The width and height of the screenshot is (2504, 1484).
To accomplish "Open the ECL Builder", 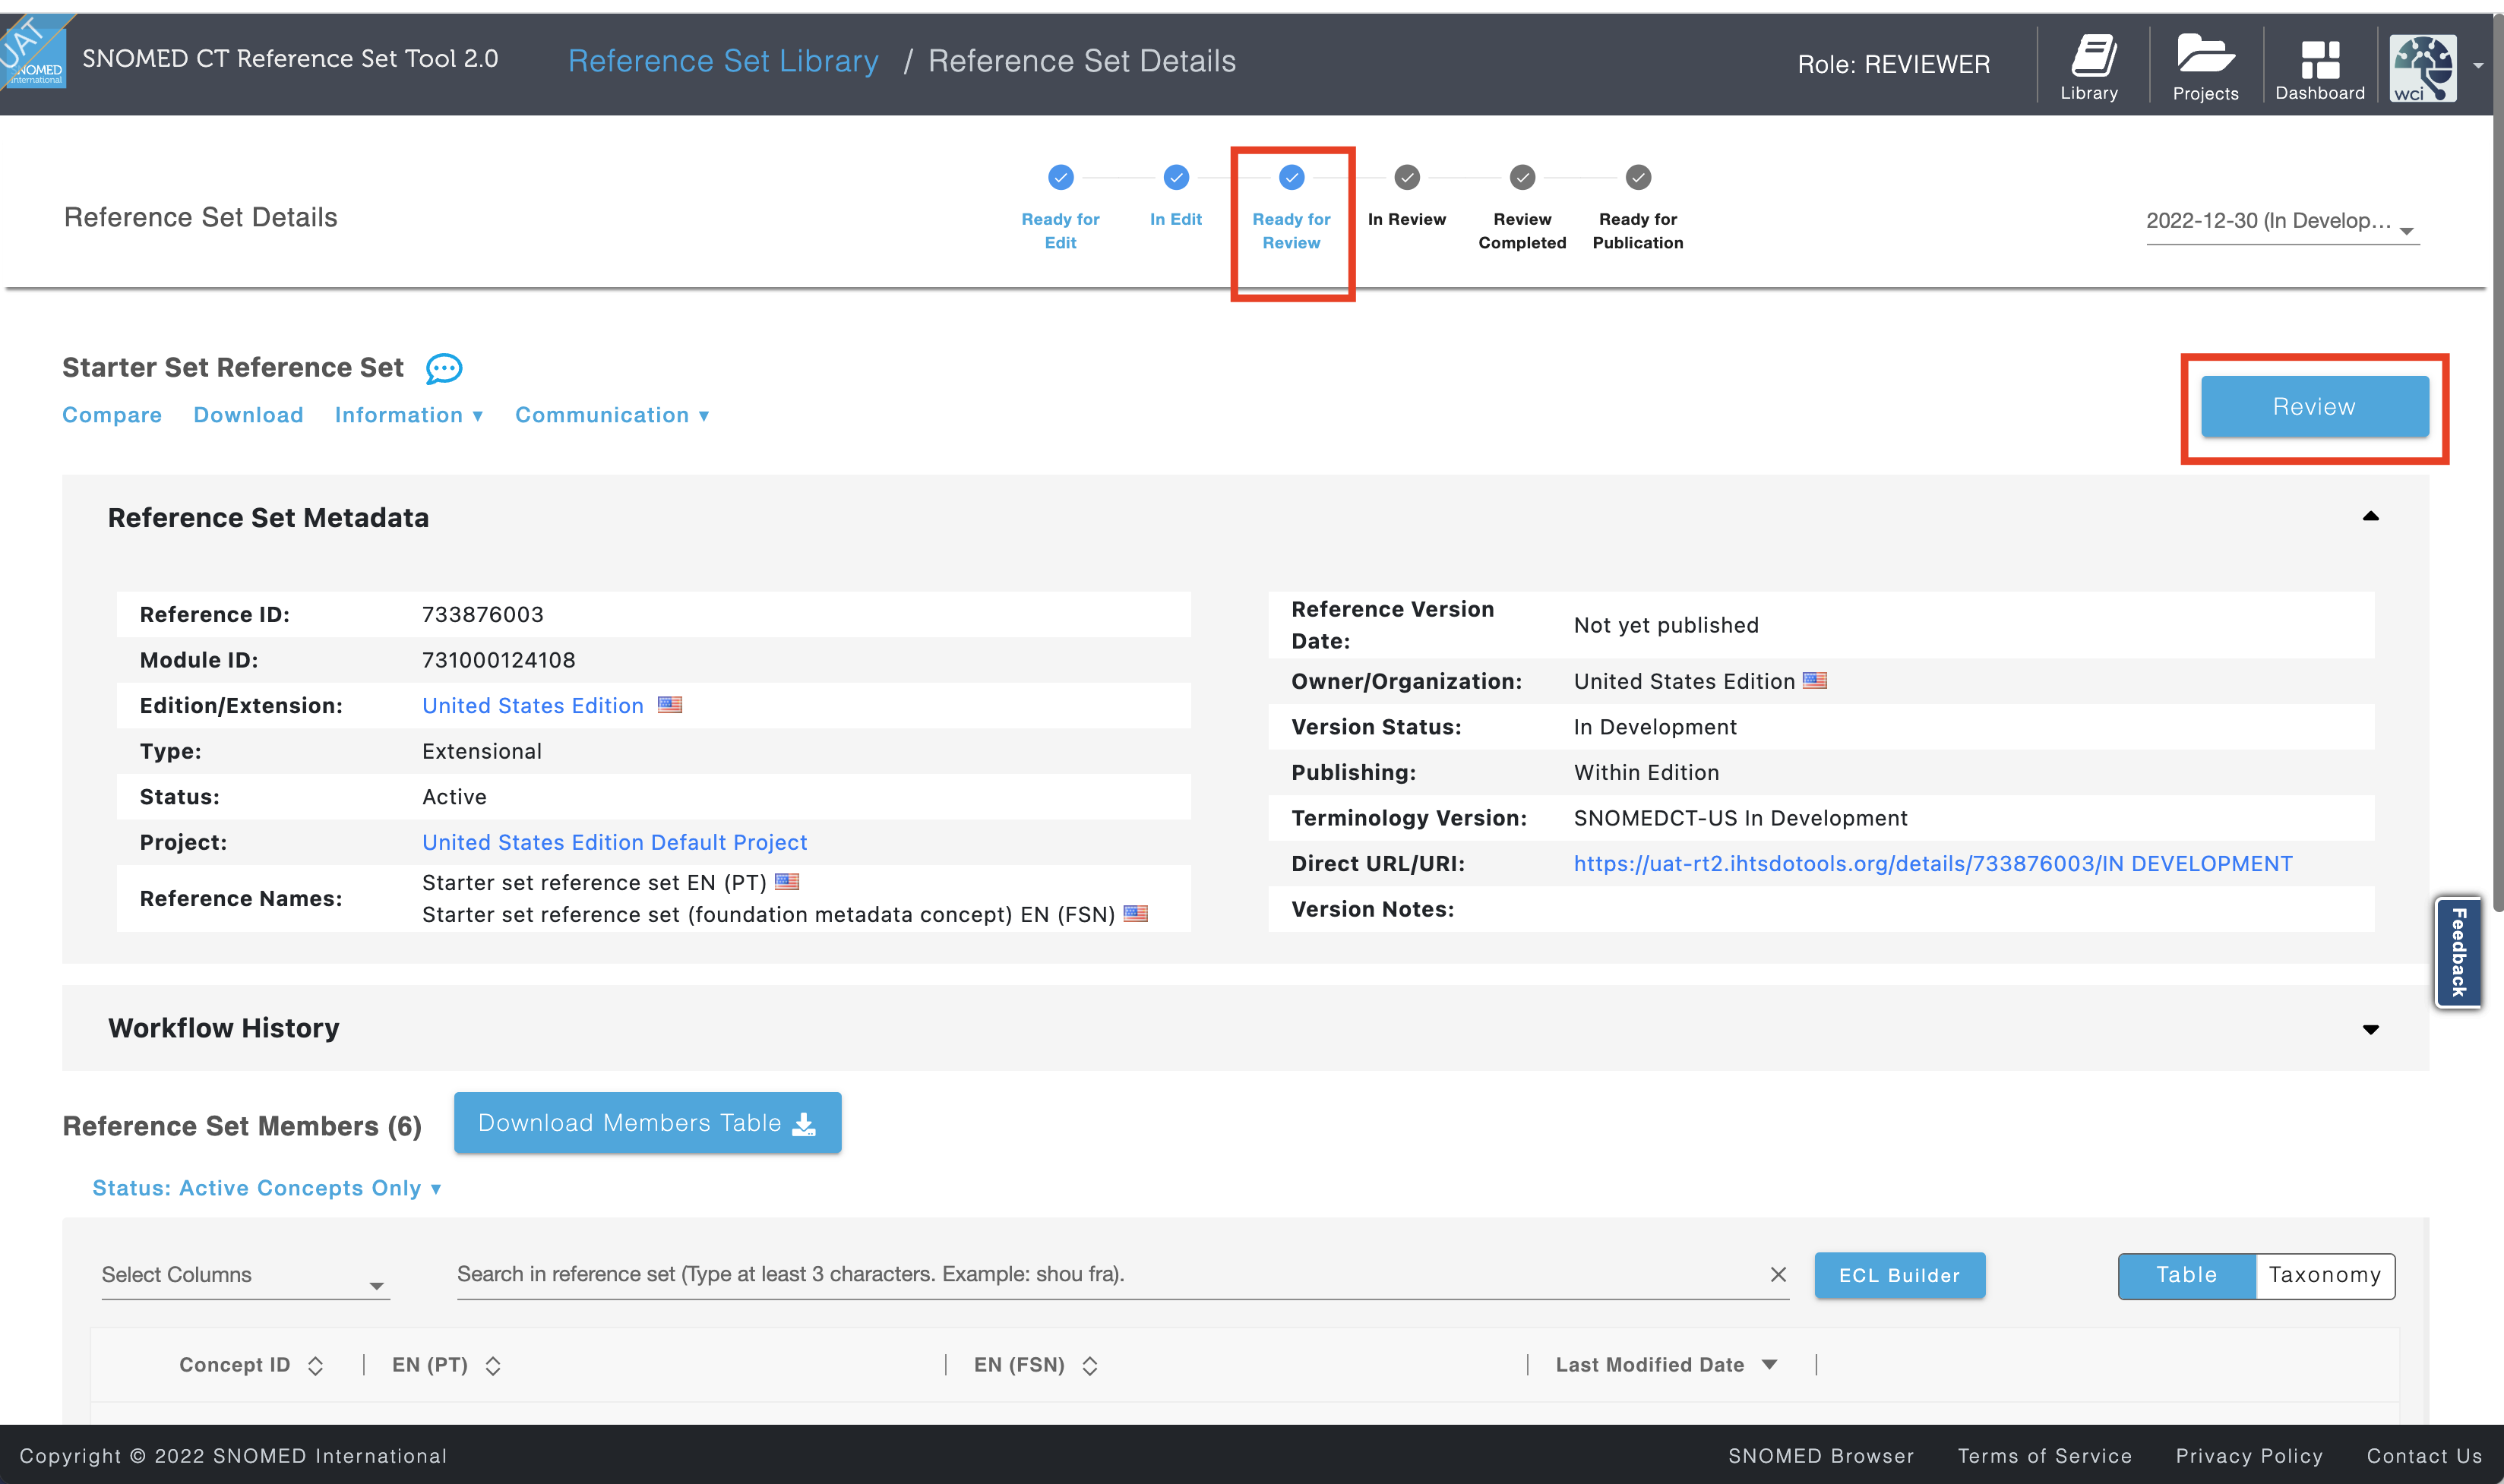I will [1899, 1275].
